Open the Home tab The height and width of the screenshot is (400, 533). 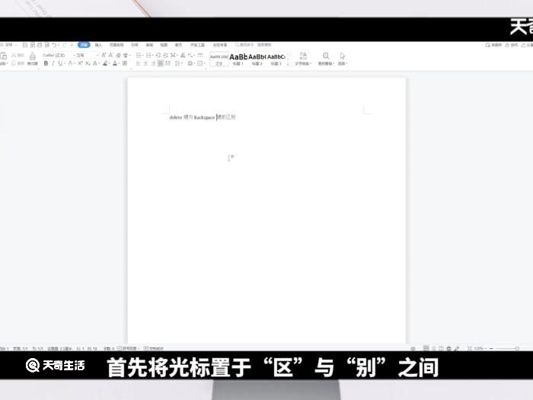(x=84, y=45)
